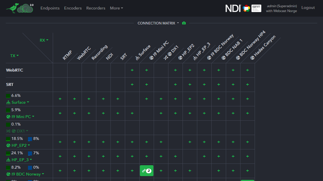Click the colorful WebRTC logo in header
323x181 pixels.
point(246,8)
